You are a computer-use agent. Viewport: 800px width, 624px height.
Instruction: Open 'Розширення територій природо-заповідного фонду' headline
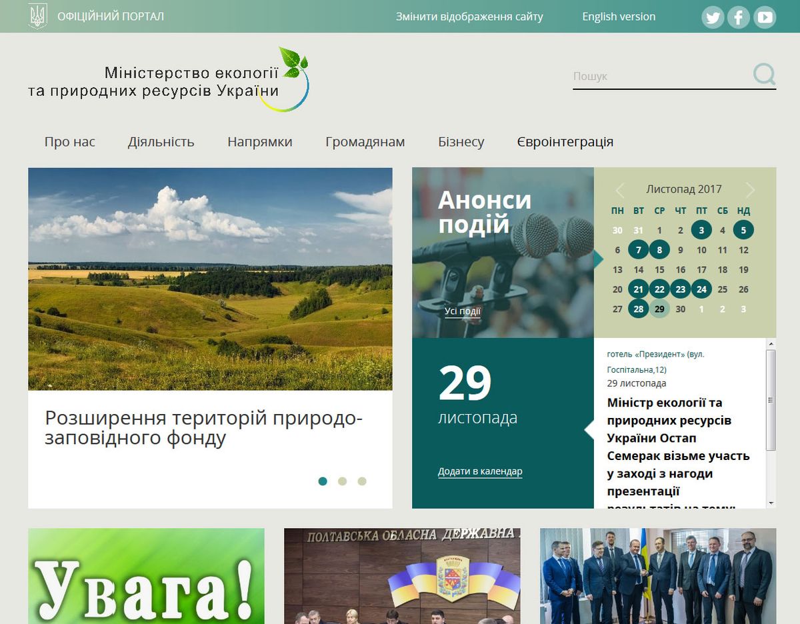pyautogui.click(x=204, y=428)
